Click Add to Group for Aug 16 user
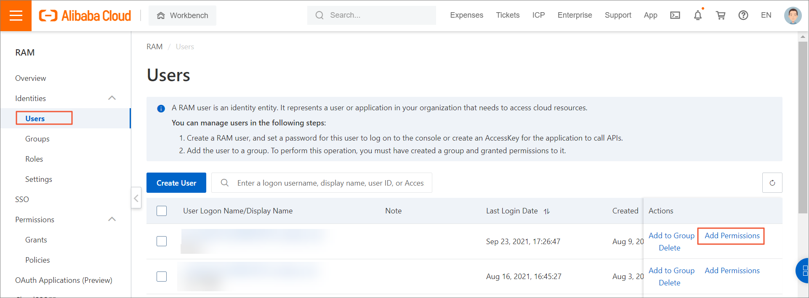809x298 pixels. click(671, 271)
